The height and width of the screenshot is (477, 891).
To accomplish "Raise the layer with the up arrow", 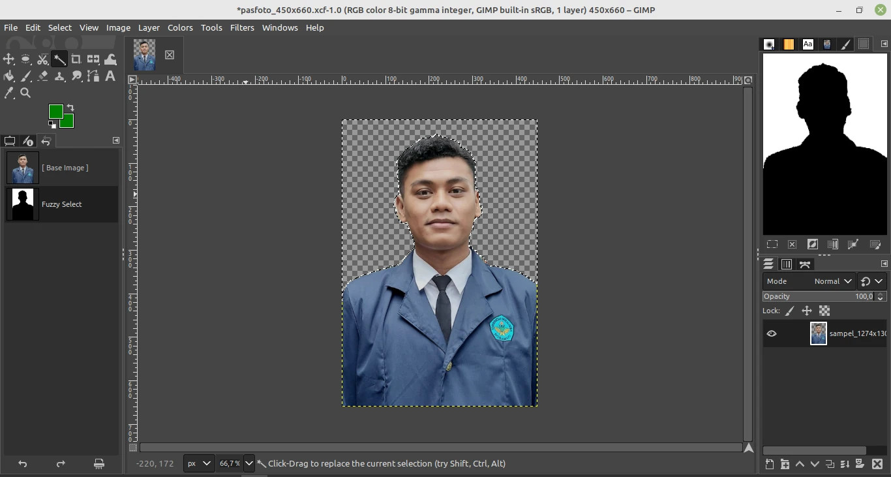I will (800, 465).
